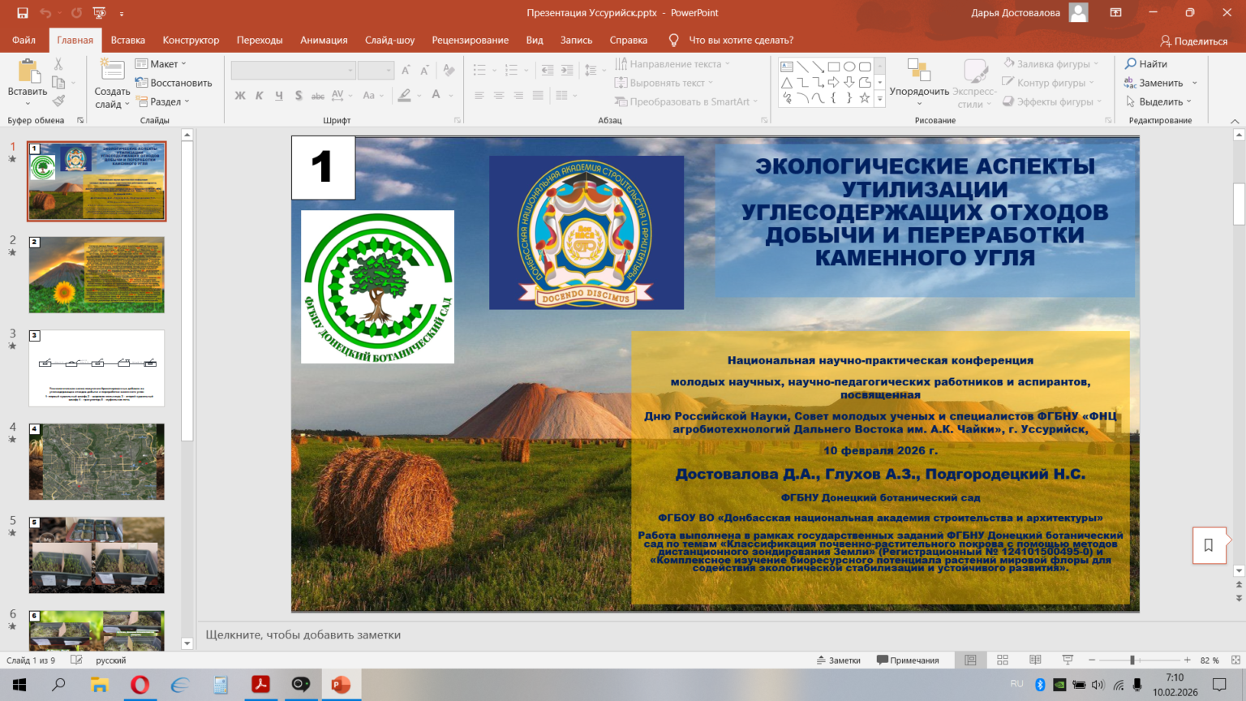Image resolution: width=1246 pixels, height=701 pixels.
Task: Open the Вставка ribbon tab
Action: 127,40
